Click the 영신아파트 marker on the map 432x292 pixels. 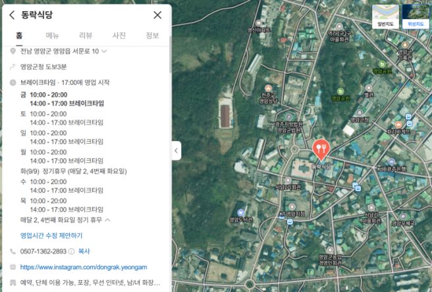[x=258, y=23]
